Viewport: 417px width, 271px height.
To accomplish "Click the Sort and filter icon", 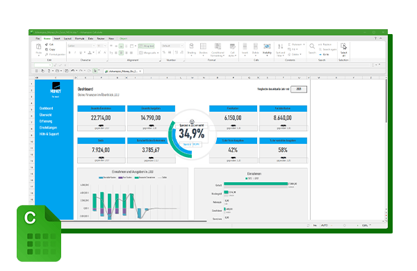I will click(281, 47).
